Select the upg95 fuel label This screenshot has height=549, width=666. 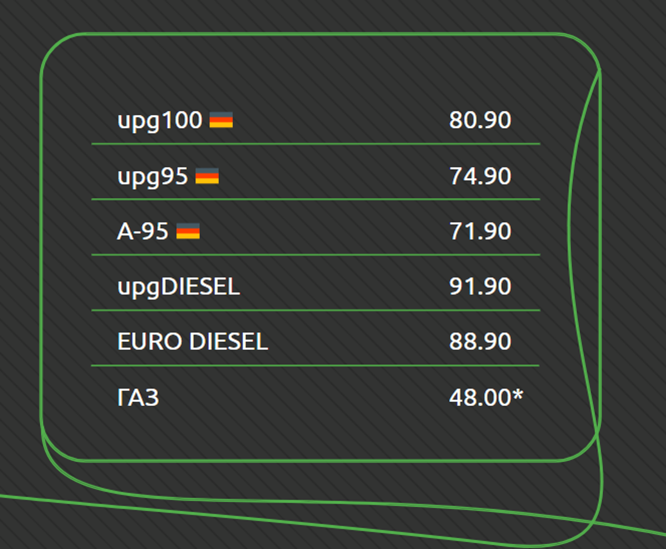[153, 177]
